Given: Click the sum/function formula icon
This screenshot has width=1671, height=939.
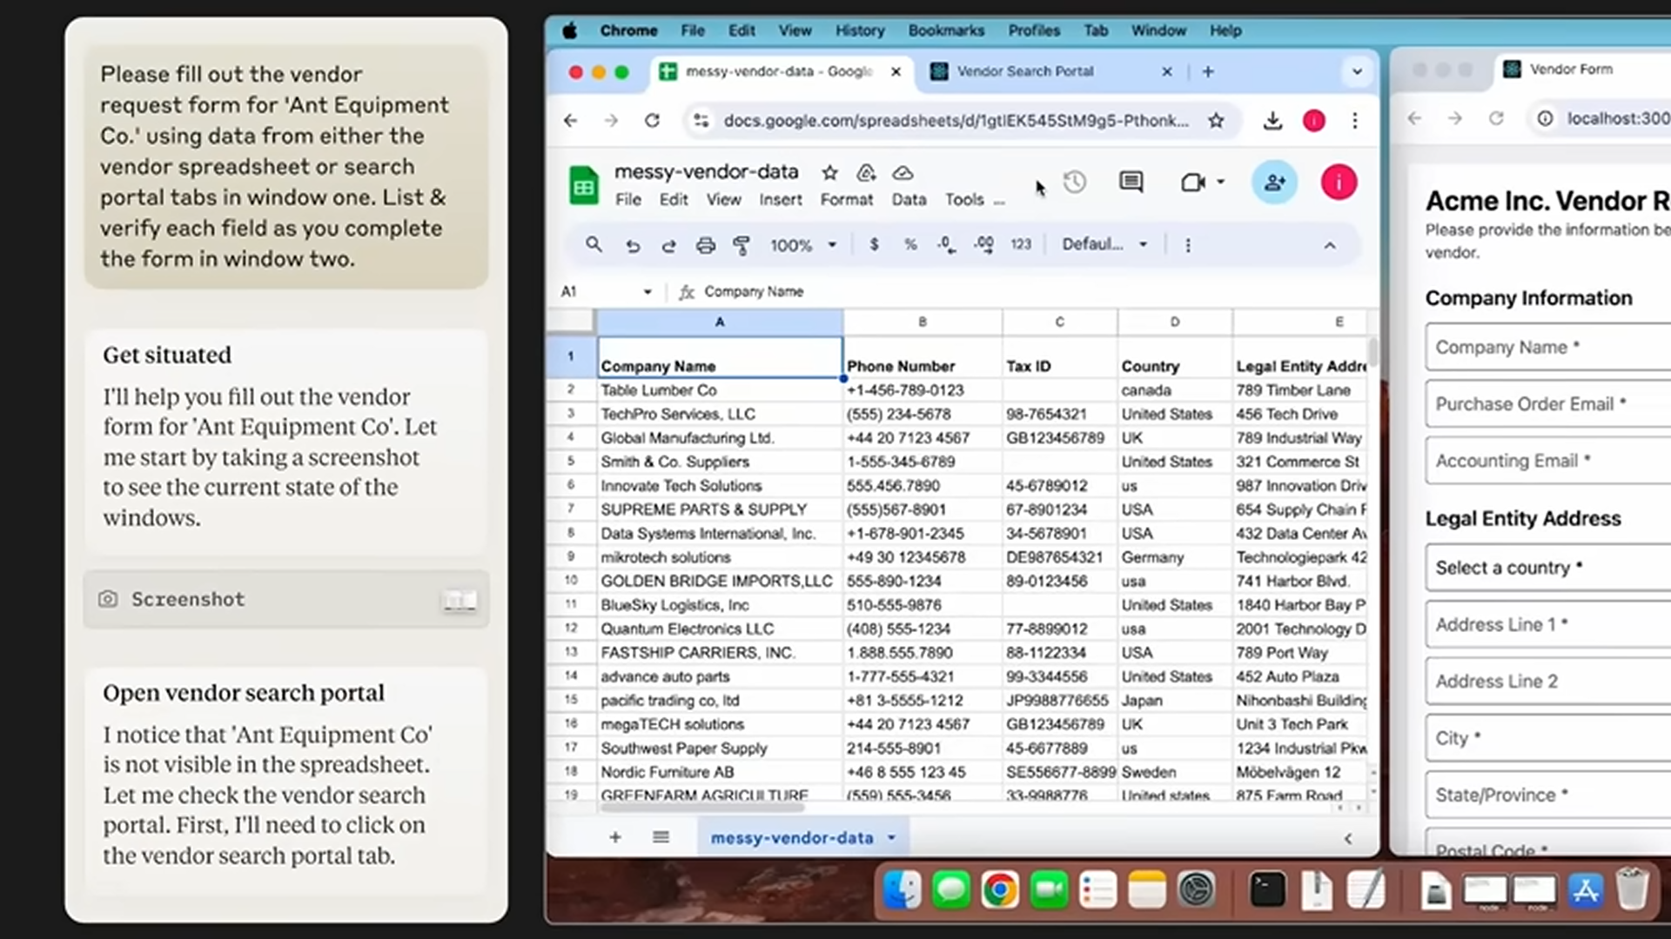Looking at the screenshot, I should tap(685, 291).
